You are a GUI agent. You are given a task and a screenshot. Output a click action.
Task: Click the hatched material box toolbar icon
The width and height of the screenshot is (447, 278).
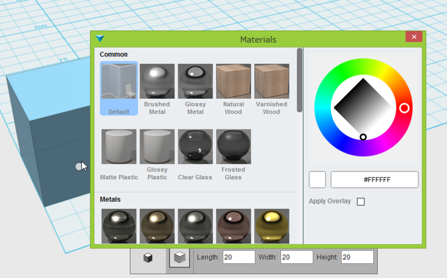pyautogui.click(x=179, y=258)
